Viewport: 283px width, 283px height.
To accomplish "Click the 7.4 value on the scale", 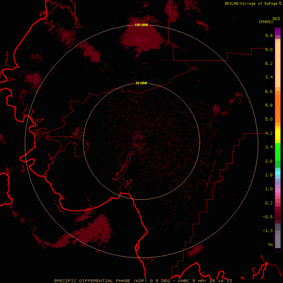I will pos(269,77).
